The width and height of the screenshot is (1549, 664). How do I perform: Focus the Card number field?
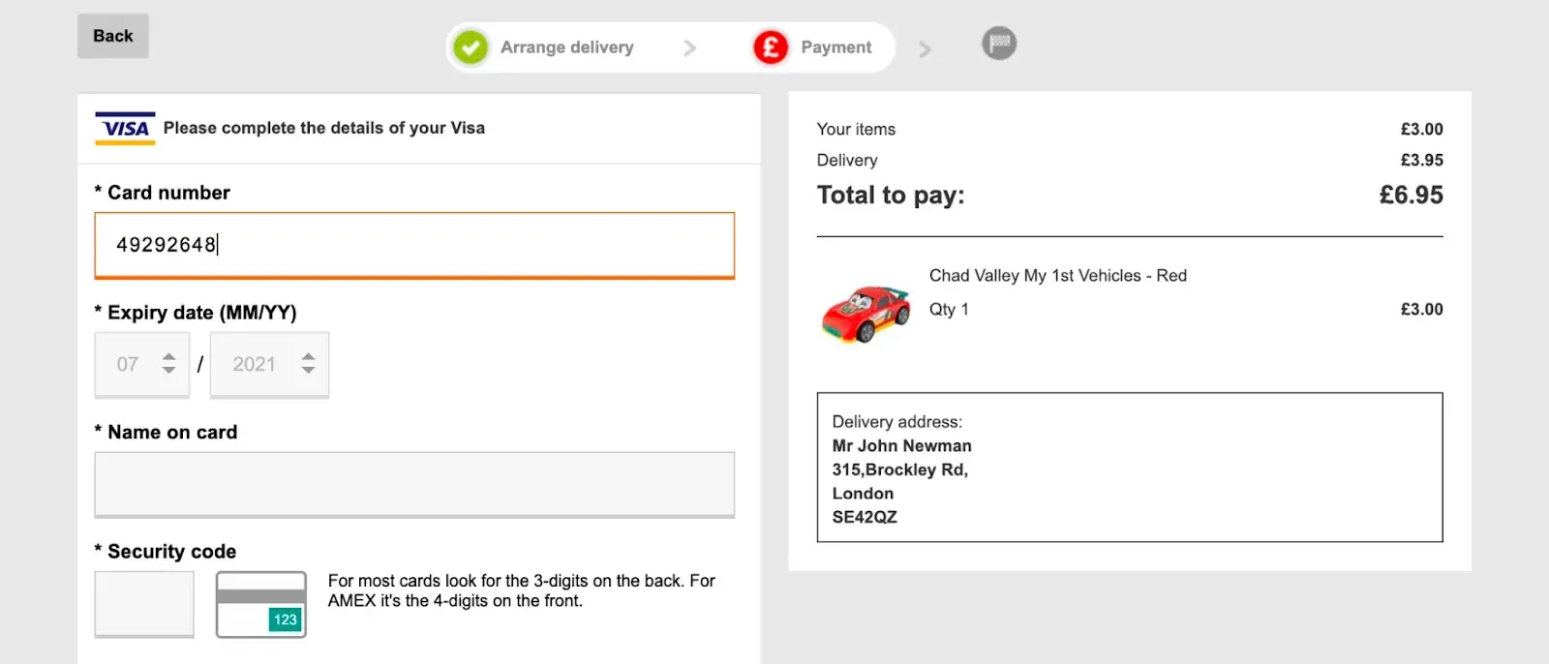[x=414, y=245]
